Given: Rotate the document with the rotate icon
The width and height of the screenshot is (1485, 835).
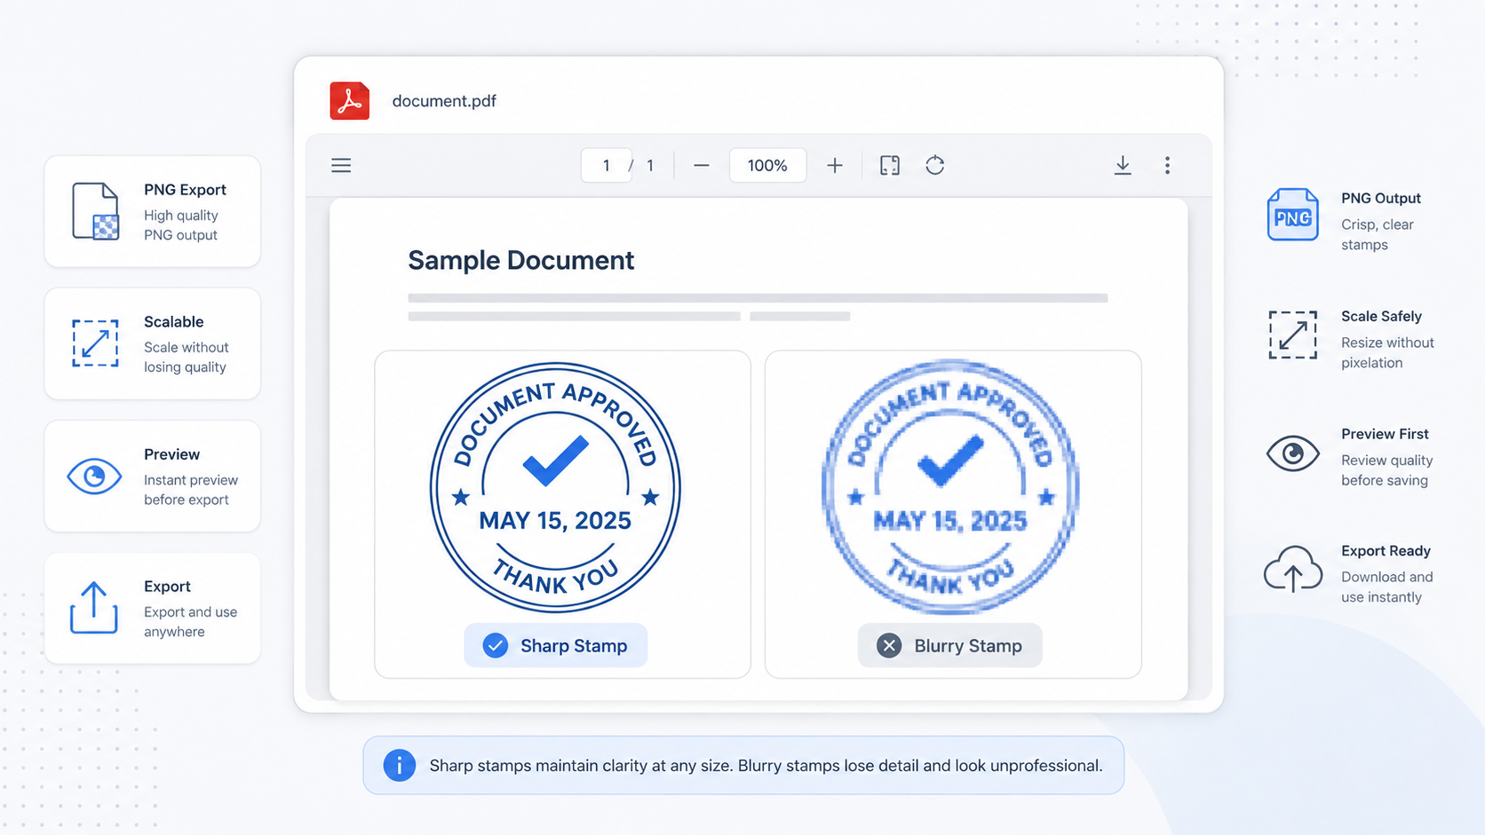Looking at the screenshot, I should pyautogui.click(x=934, y=166).
